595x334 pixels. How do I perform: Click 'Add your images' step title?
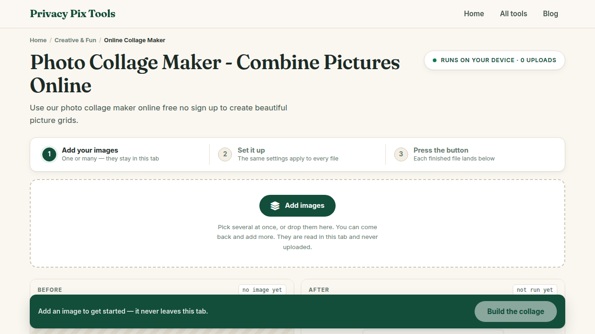(90, 150)
